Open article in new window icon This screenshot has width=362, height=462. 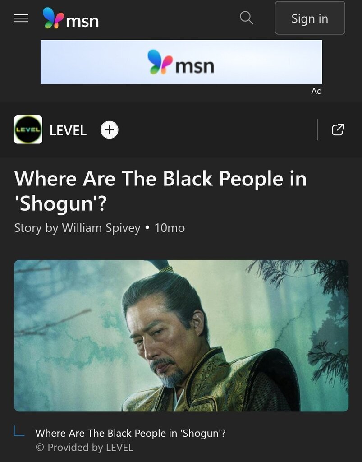pyautogui.click(x=338, y=129)
